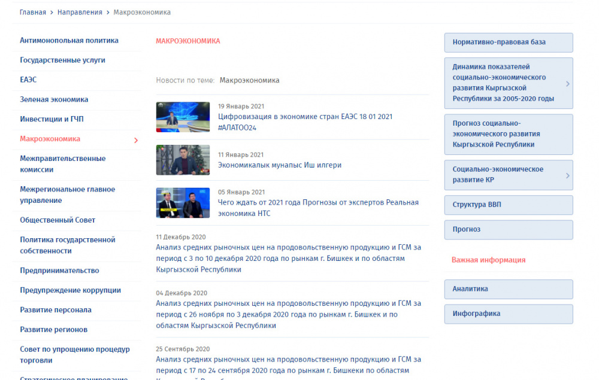The width and height of the screenshot is (599, 380).
Task: Expand the Социально-экономическое развитие КР arrow
Action: pos(567,175)
